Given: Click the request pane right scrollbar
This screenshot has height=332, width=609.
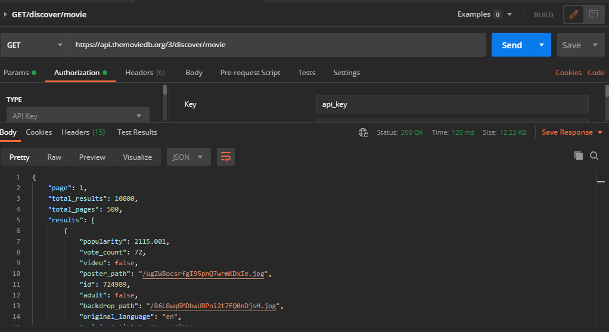Looking at the screenshot, I should coord(607,92).
